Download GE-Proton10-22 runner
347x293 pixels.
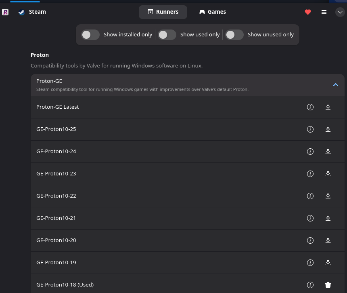(x=328, y=196)
